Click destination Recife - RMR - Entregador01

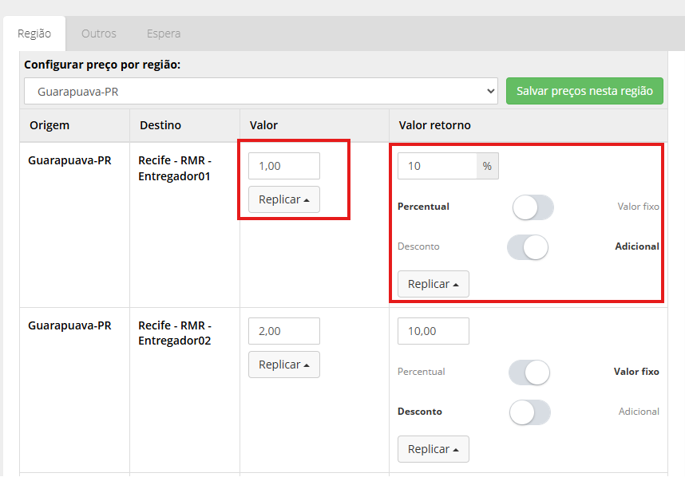(175, 168)
